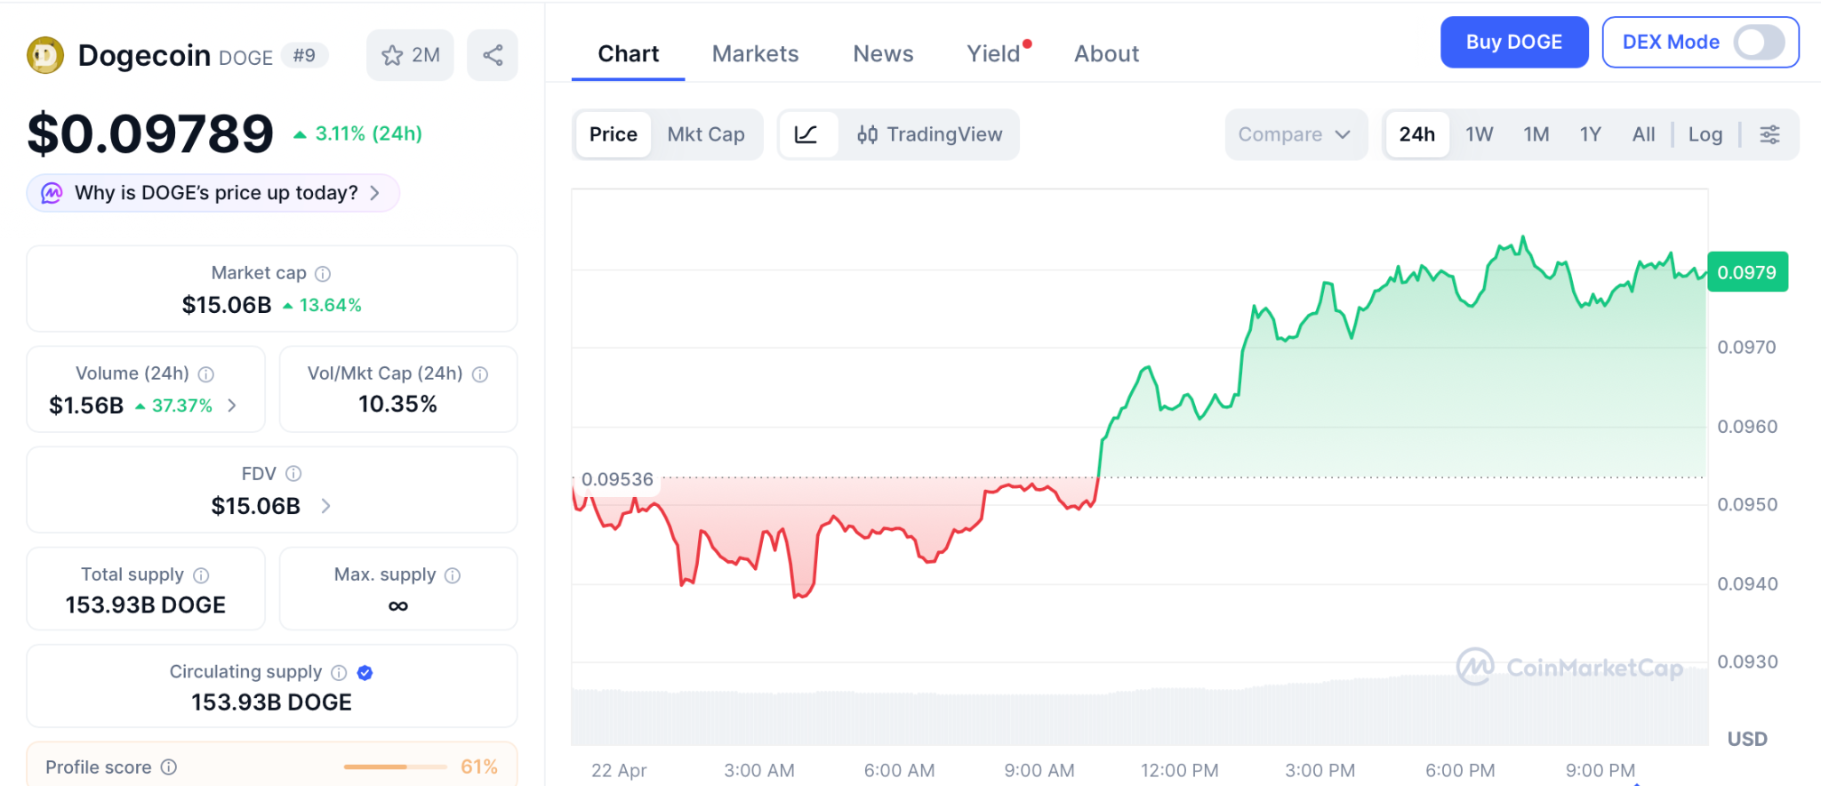Viewport: 1821px width, 786px height.
Task: Click Market cap info icon
Action: (323, 274)
